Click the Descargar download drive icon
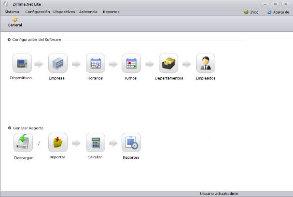The width and height of the screenshot is (293, 197). coord(23,142)
